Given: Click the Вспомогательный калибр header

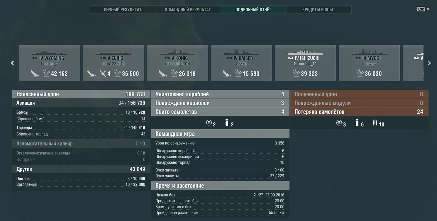Looking at the screenshot, I should [81, 144].
